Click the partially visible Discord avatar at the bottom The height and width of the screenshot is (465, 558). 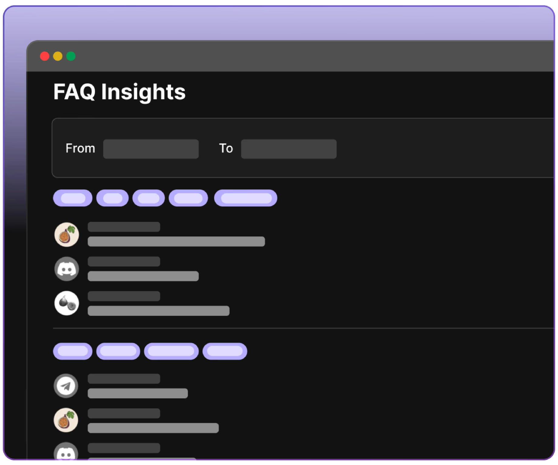[x=66, y=453]
